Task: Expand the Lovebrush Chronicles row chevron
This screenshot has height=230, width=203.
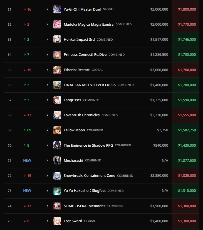Action: (x=47, y=115)
